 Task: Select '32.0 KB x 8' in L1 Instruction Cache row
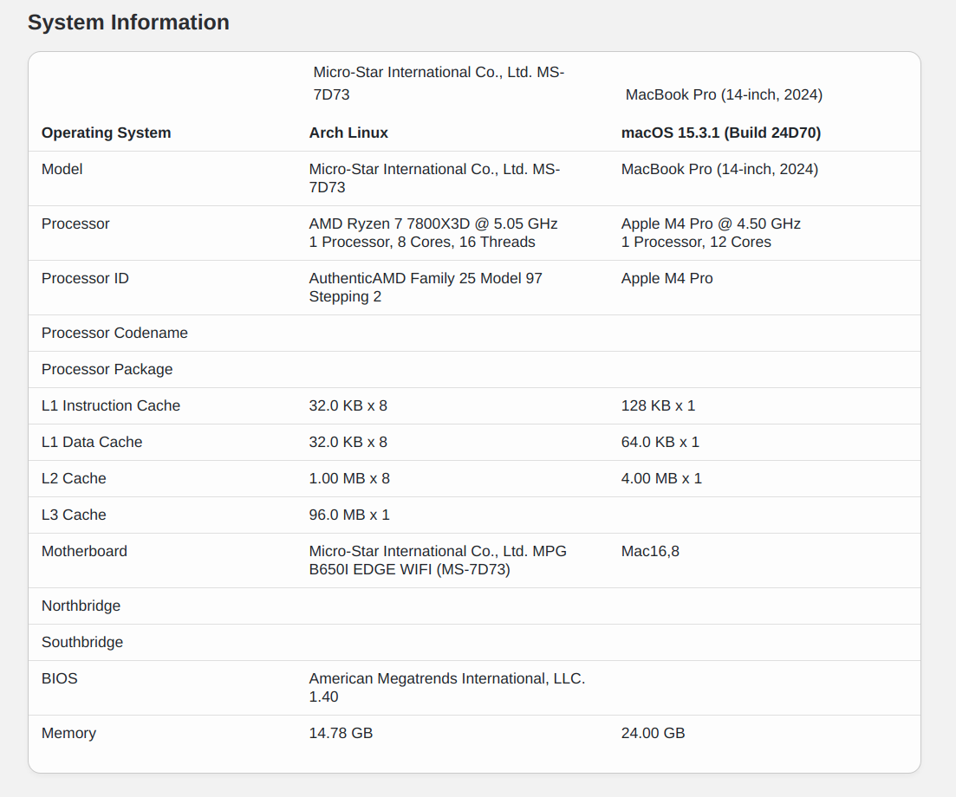[x=348, y=405]
